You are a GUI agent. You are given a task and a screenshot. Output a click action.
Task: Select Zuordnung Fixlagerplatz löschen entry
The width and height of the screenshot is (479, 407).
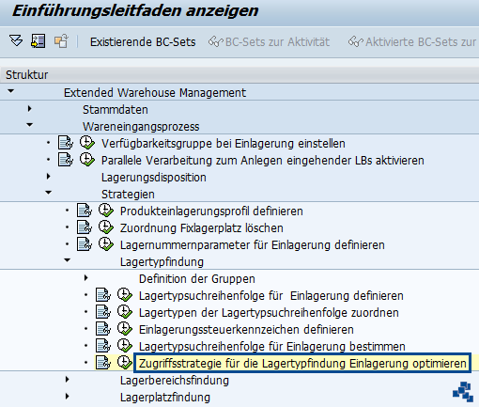coord(202,228)
